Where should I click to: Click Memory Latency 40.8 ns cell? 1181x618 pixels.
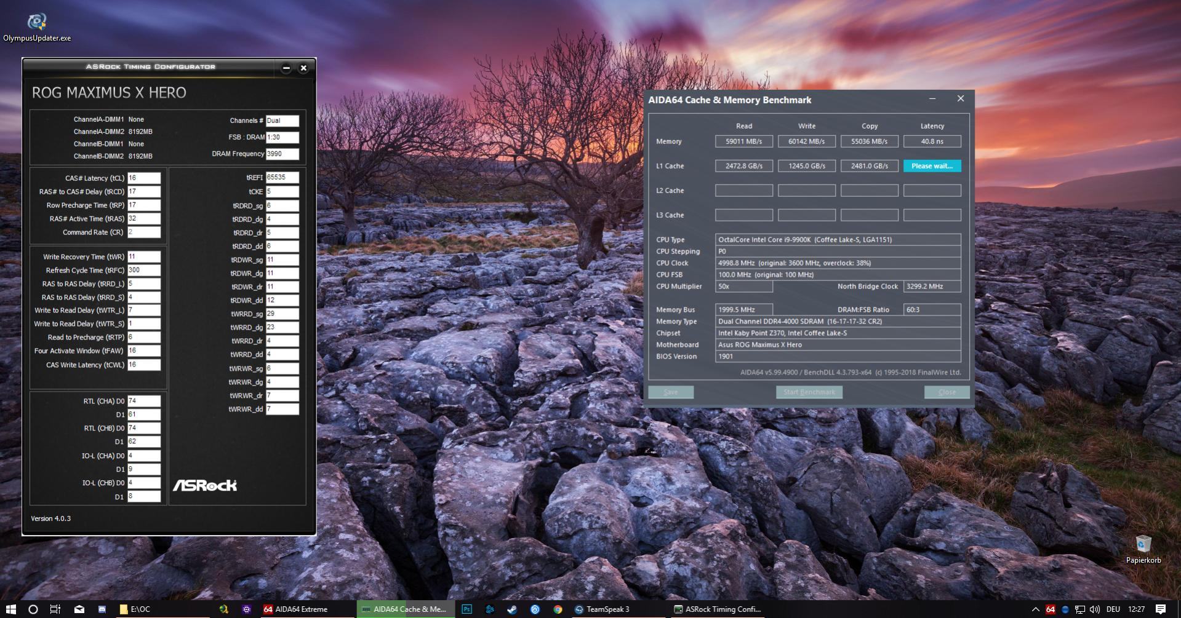[932, 141]
